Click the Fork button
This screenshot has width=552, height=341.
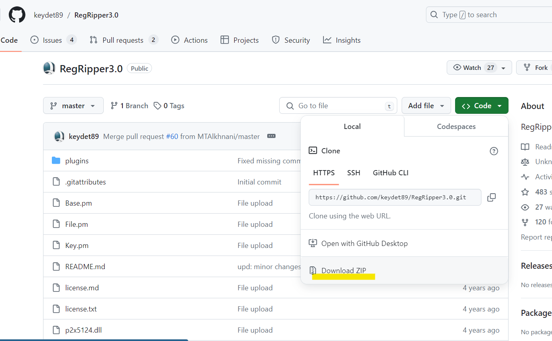534,67
